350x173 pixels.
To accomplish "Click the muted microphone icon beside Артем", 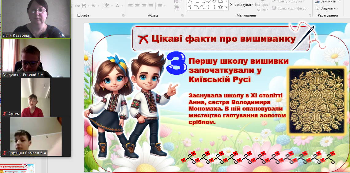I will (5, 114).
